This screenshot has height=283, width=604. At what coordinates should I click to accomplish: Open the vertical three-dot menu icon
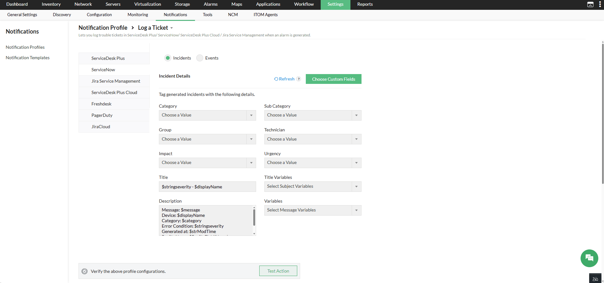(x=600, y=4)
